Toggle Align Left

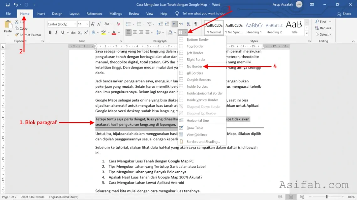coord(128,32)
